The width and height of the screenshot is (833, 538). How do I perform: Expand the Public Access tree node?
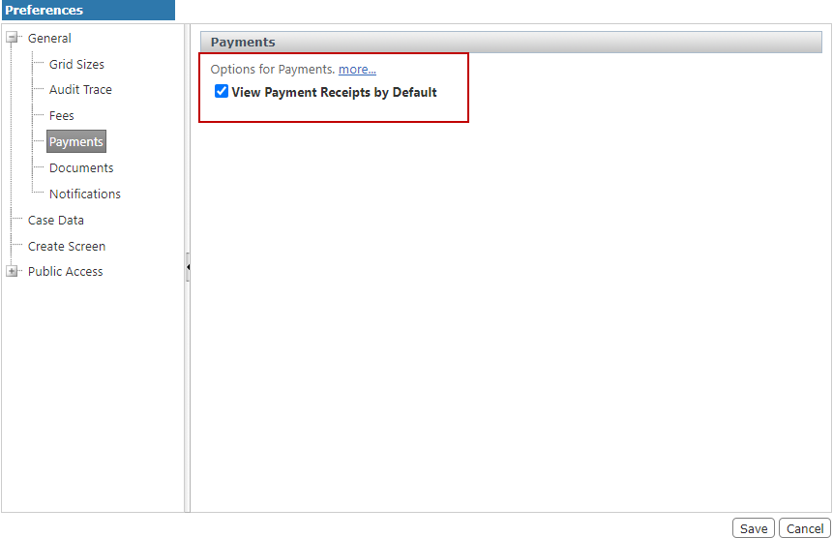point(12,271)
